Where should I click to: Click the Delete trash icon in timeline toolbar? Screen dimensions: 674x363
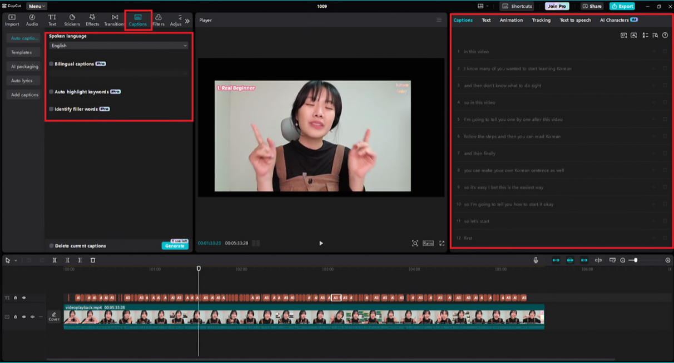click(93, 260)
